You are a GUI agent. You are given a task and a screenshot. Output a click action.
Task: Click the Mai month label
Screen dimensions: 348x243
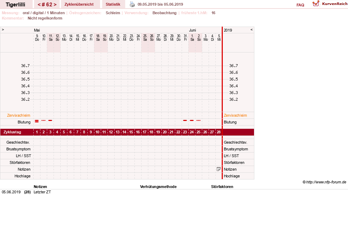37,30
